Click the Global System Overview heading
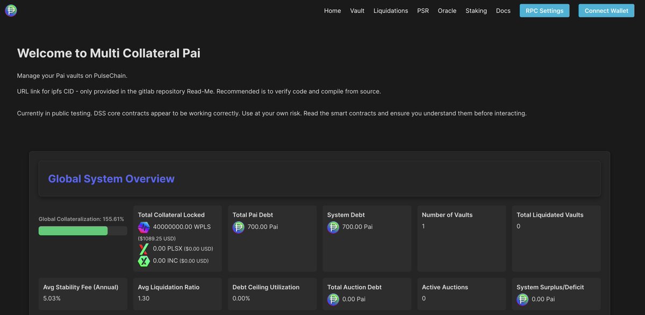645x315 pixels. pos(111,179)
